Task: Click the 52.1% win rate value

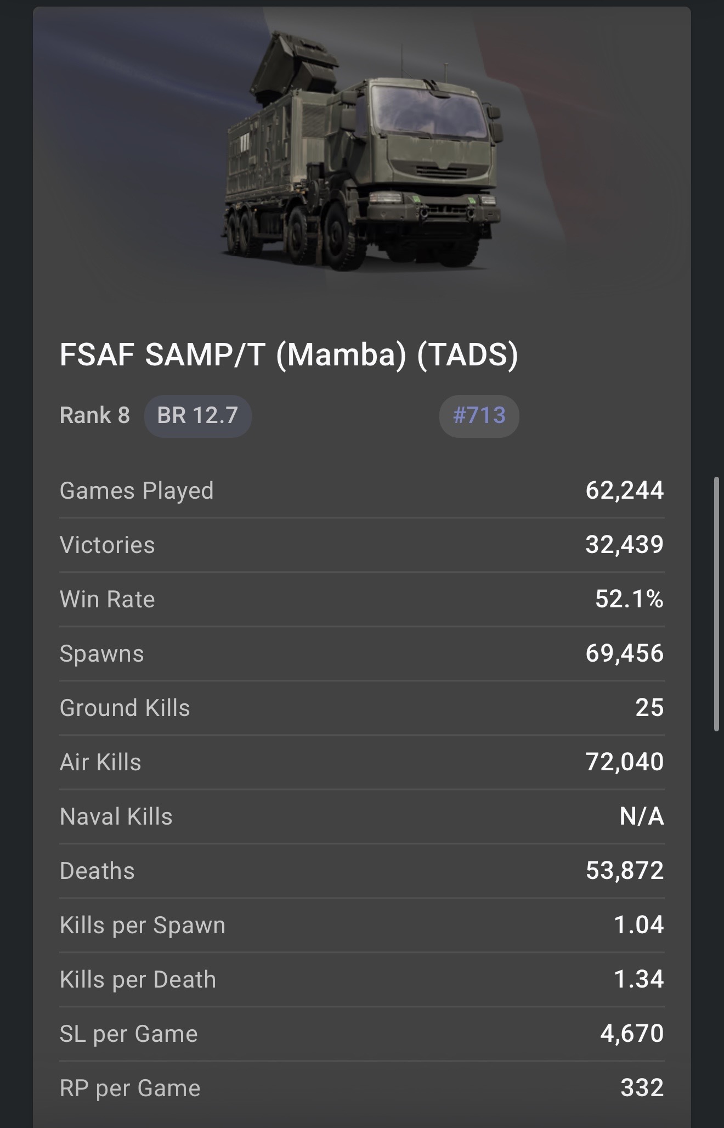Action: pyautogui.click(x=629, y=599)
